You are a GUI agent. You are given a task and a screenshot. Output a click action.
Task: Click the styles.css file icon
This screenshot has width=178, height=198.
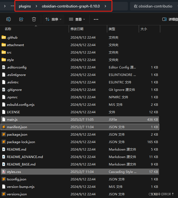point(4,172)
